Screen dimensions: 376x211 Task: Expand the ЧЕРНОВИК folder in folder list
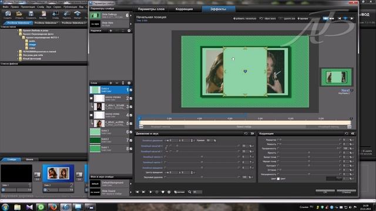click(18, 52)
